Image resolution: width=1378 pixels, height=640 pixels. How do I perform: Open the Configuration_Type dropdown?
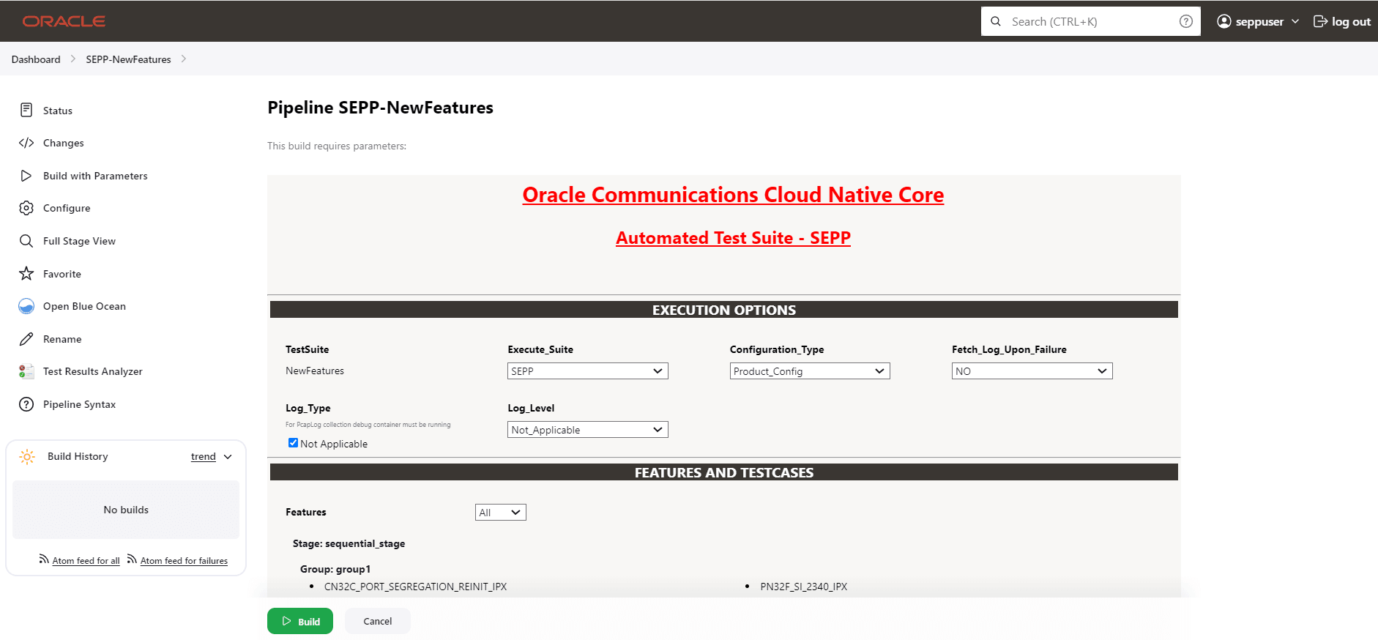click(810, 371)
